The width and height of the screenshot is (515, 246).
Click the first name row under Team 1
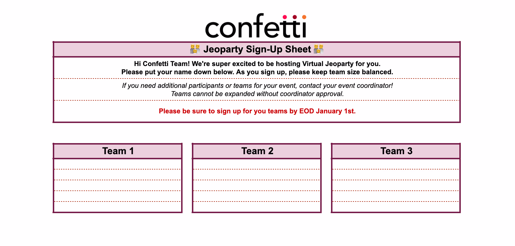coord(118,164)
